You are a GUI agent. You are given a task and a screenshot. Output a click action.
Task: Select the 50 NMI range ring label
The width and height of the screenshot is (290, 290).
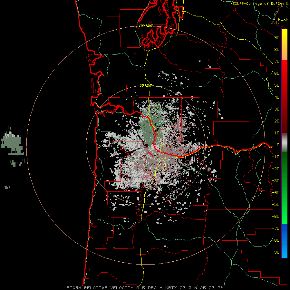146,85
